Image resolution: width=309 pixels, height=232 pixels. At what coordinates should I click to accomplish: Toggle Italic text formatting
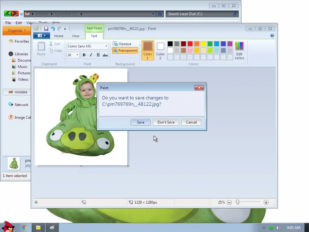coord(91,55)
